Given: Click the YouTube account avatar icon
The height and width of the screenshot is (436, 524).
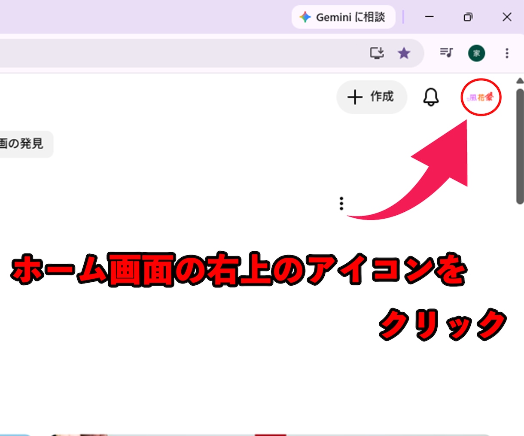Looking at the screenshot, I should [481, 98].
